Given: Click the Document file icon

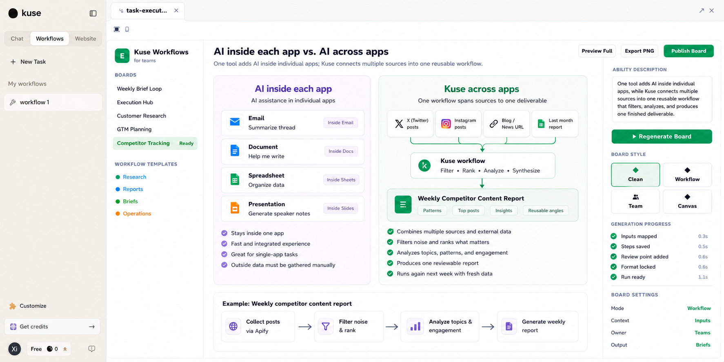Looking at the screenshot, I should [x=235, y=151].
